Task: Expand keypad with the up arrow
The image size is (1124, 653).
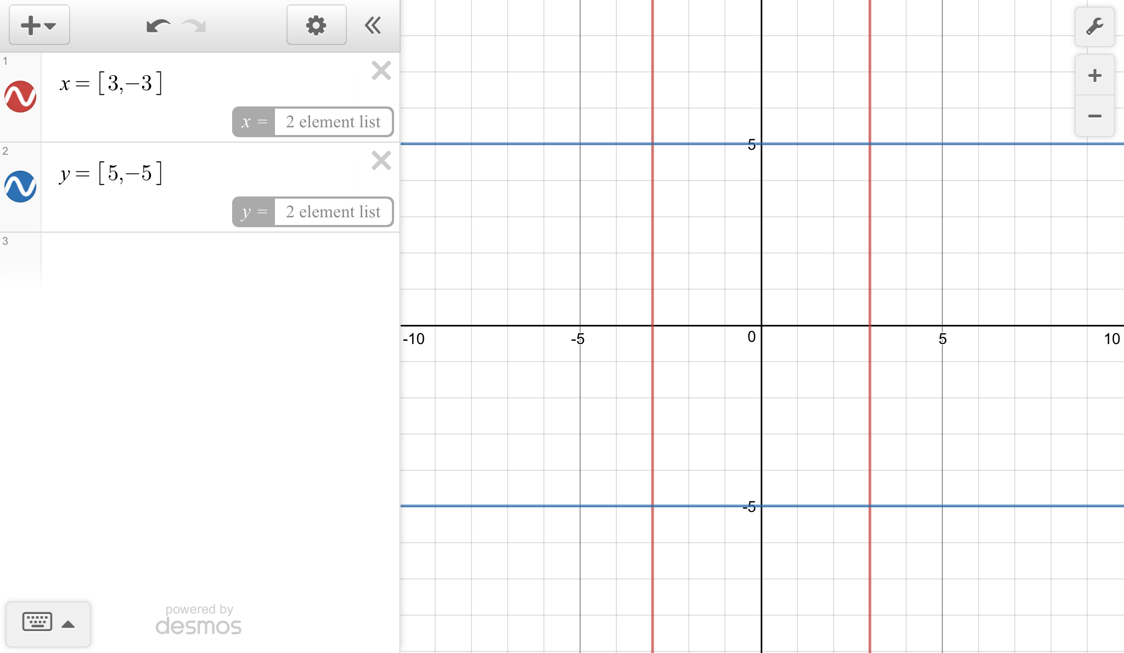Action: [x=68, y=624]
